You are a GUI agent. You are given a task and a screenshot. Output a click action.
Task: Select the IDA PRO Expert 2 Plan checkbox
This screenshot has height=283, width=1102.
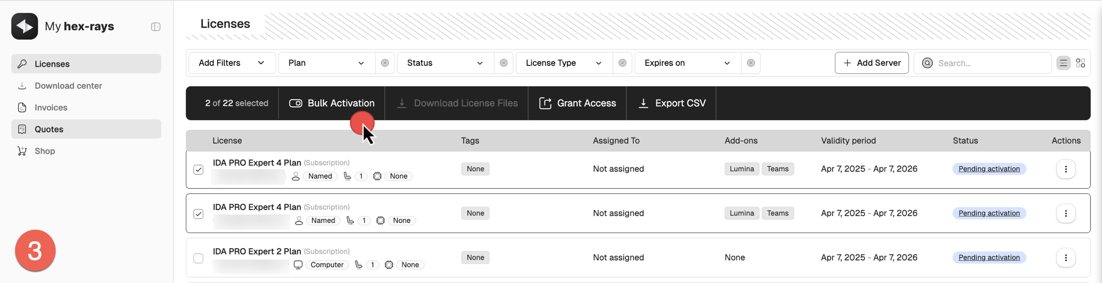pos(198,258)
